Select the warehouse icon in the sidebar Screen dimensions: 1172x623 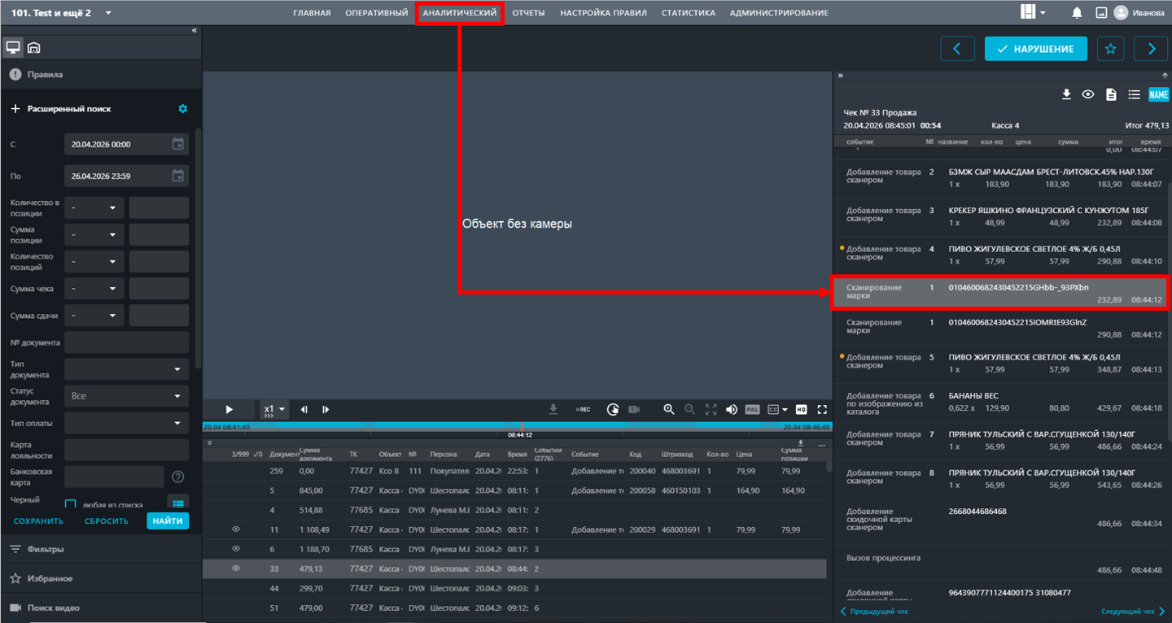pyautogui.click(x=33, y=47)
